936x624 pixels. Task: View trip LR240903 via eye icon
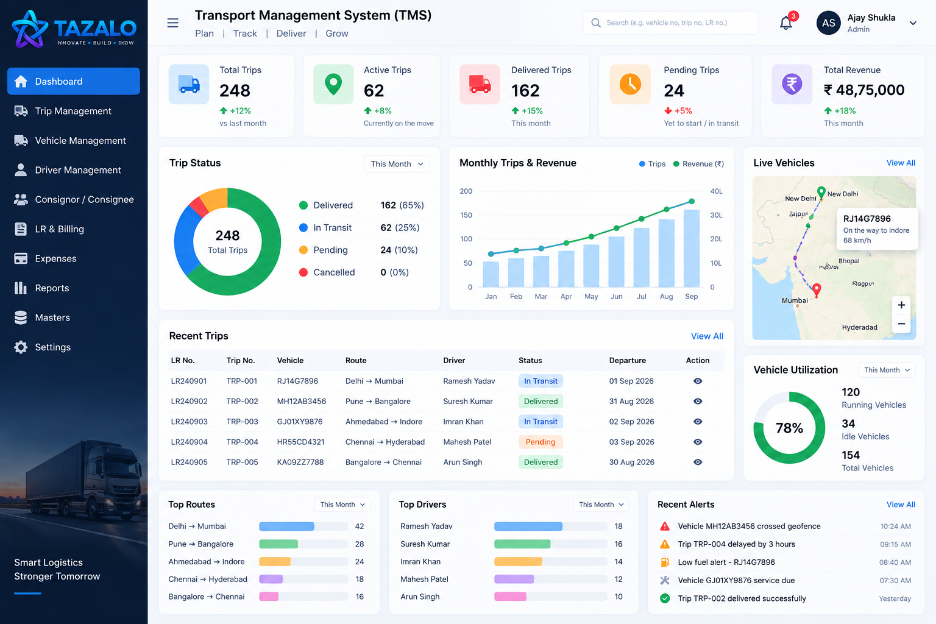coord(698,422)
